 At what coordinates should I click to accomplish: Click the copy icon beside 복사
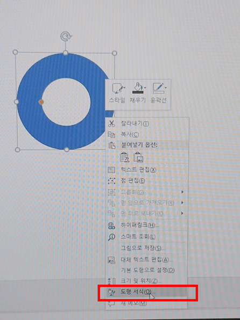[111, 135]
